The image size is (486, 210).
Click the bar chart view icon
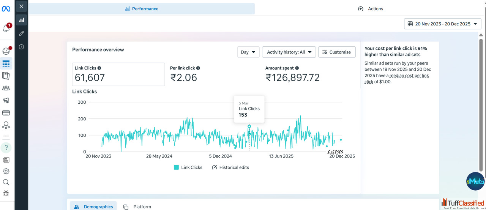click(x=21, y=20)
